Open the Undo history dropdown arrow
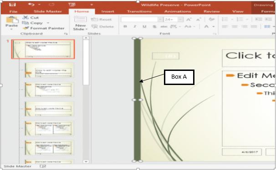This screenshot has width=276, height=170. 39,5
